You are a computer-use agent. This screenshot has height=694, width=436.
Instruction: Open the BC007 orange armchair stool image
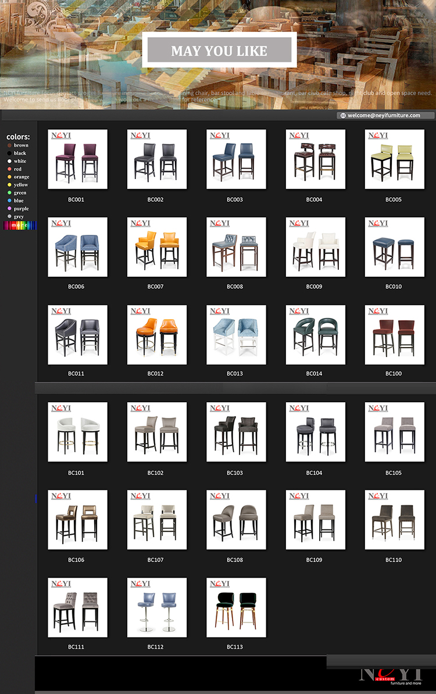(157, 247)
